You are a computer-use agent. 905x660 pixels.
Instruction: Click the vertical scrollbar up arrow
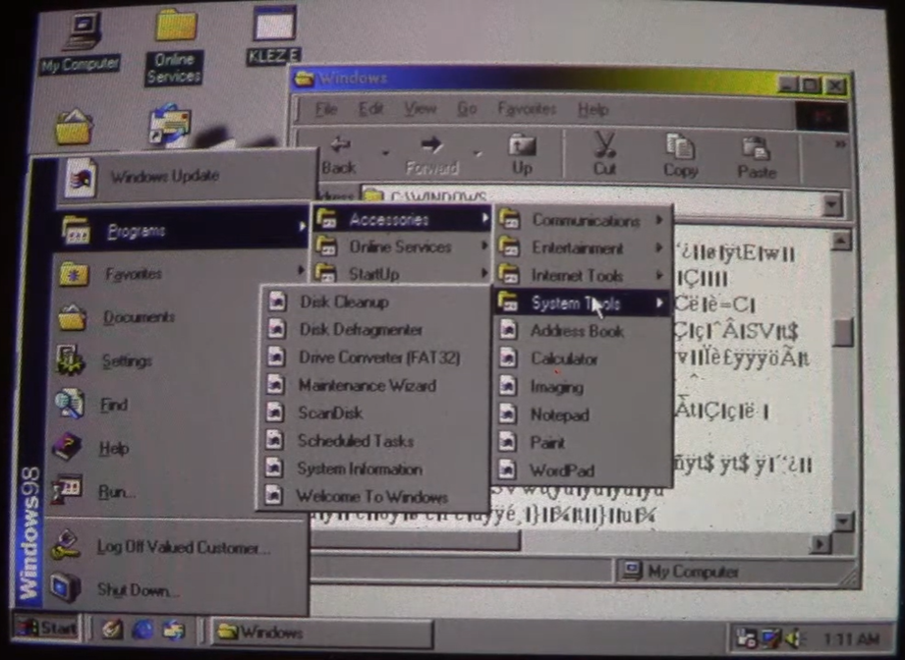[841, 241]
